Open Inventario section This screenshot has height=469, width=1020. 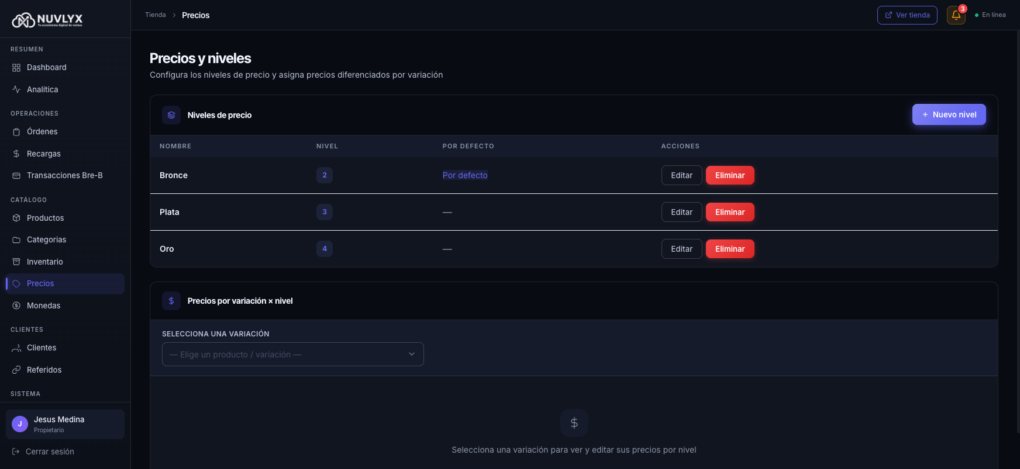(44, 262)
